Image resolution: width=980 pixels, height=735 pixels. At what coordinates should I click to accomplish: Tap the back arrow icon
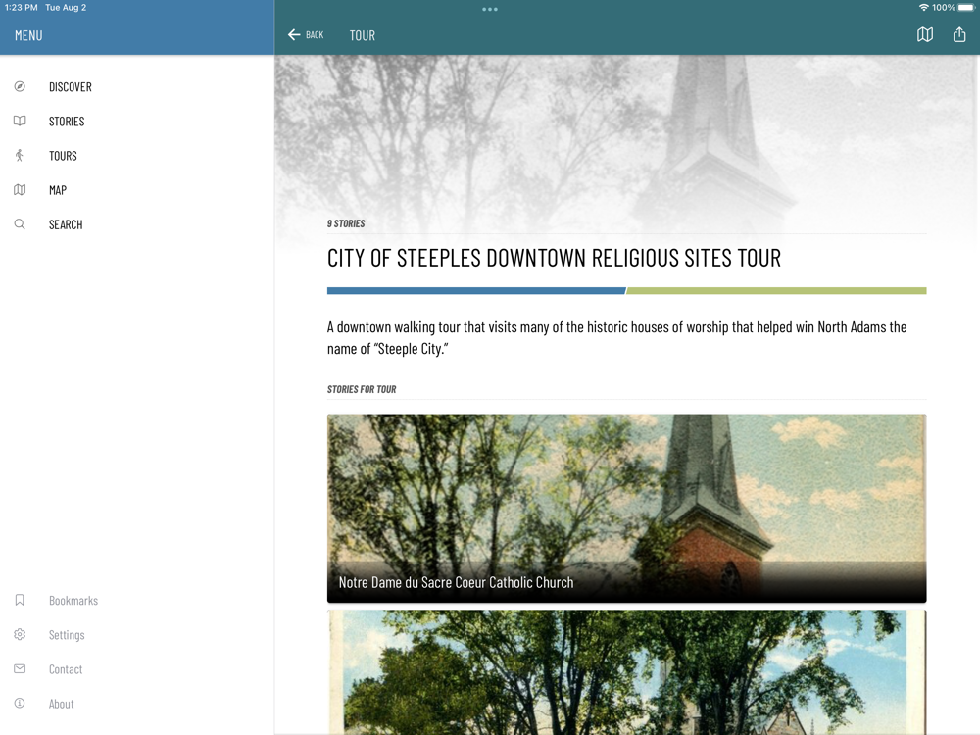click(x=294, y=35)
